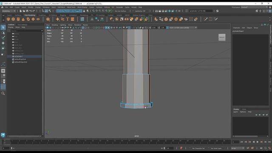The height and width of the screenshot is (153, 272).
Task: Create a polygon torus from the shelf
Action: click(x=28, y=19)
